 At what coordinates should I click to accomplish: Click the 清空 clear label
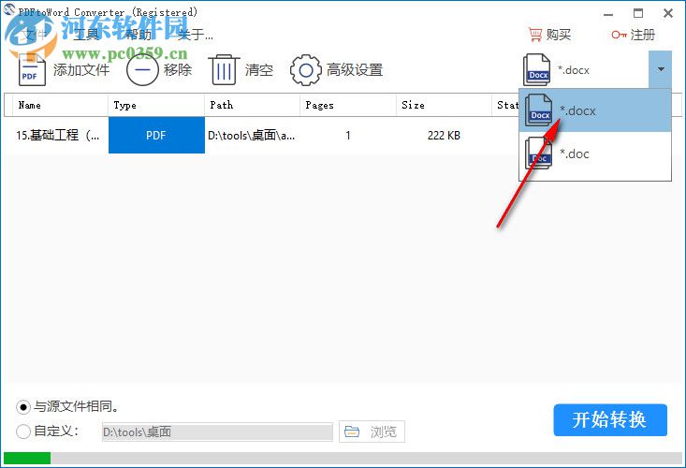[259, 70]
